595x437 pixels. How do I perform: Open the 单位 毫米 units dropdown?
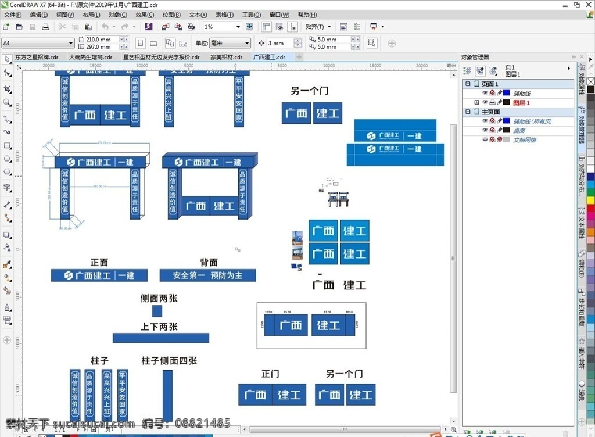point(247,43)
